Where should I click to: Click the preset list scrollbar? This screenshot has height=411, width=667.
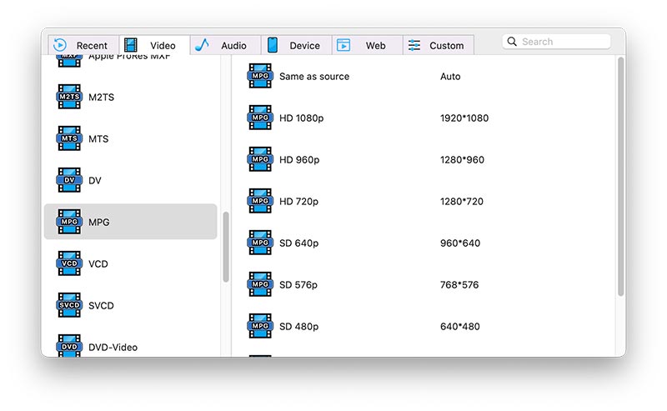coord(621,177)
